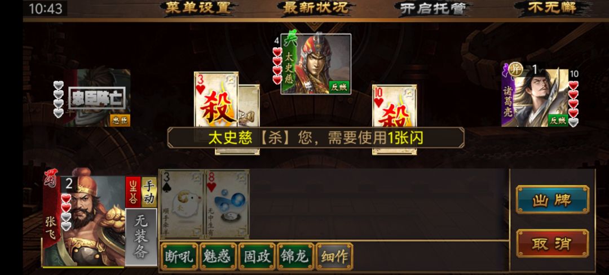The image size is (609, 275).
Task: Tap the 太史慈 character portrait
Action: click(316, 64)
